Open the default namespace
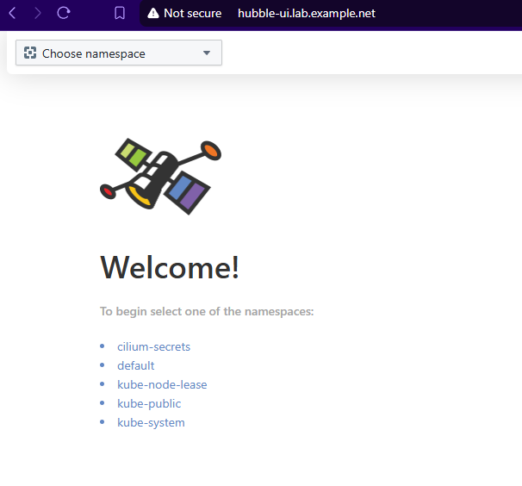Image resolution: width=522 pixels, height=486 pixels. click(136, 365)
